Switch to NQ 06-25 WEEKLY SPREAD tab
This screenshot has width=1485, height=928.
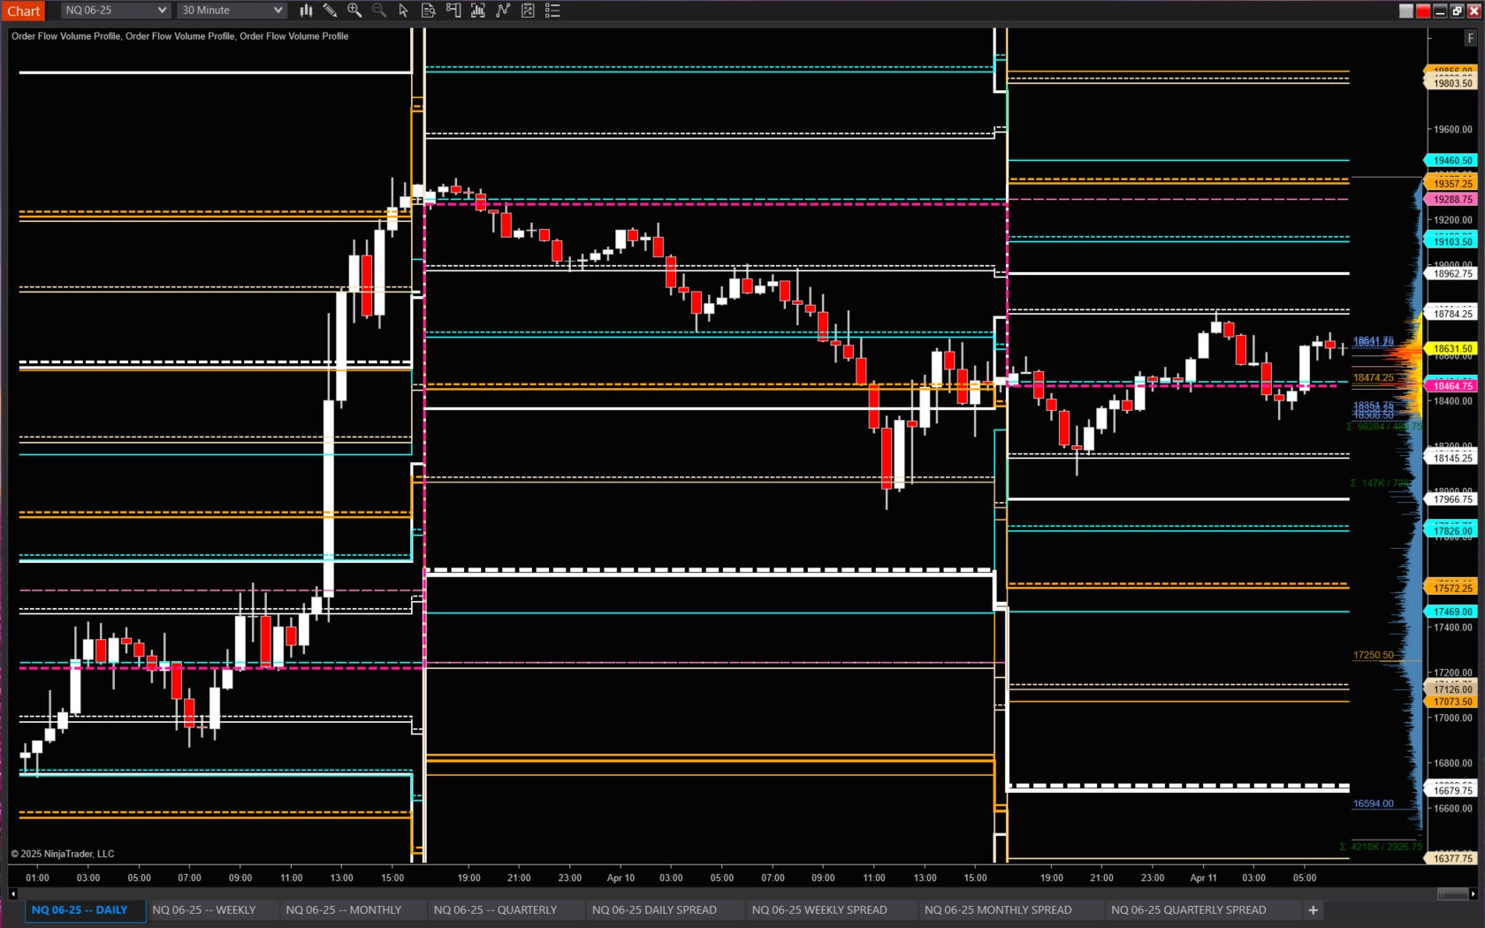click(819, 909)
